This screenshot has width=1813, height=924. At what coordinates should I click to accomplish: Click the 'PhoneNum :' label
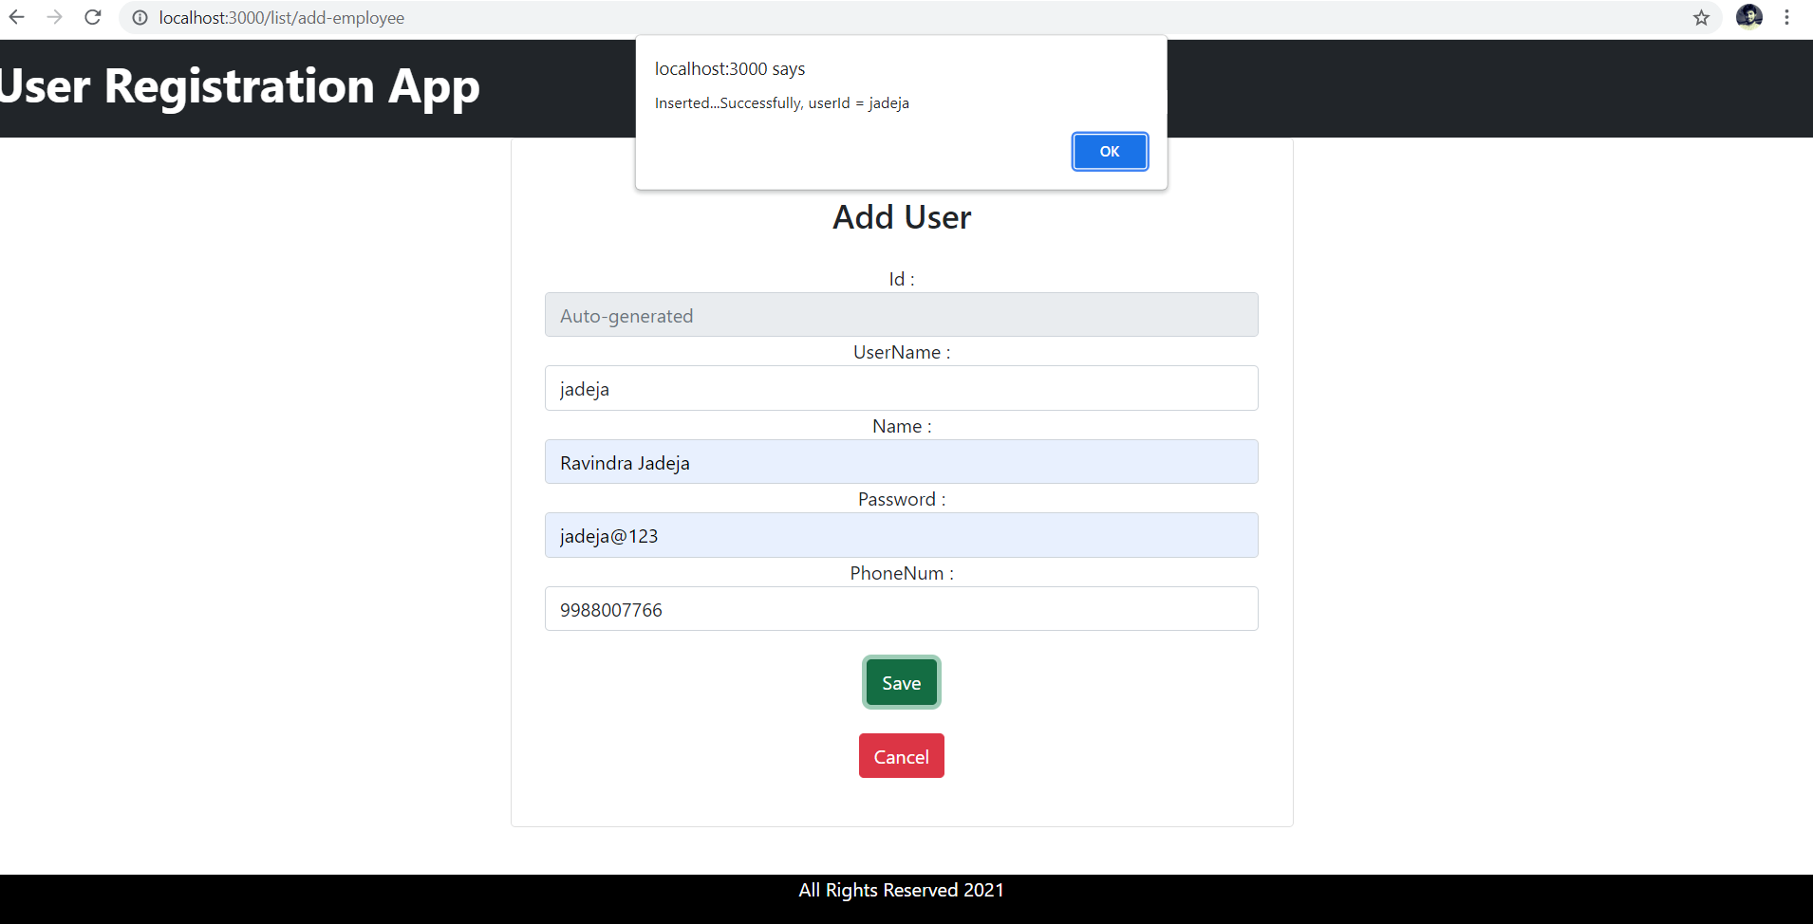tap(902, 573)
